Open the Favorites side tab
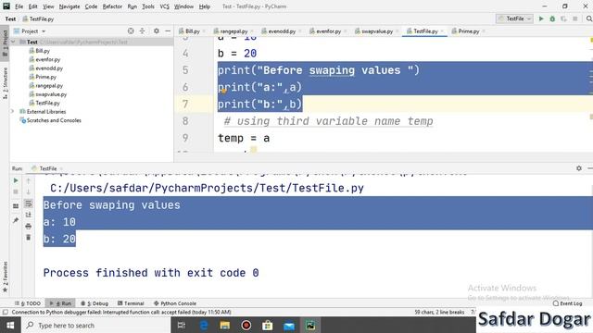 pyautogui.click(x=5, y=277)
